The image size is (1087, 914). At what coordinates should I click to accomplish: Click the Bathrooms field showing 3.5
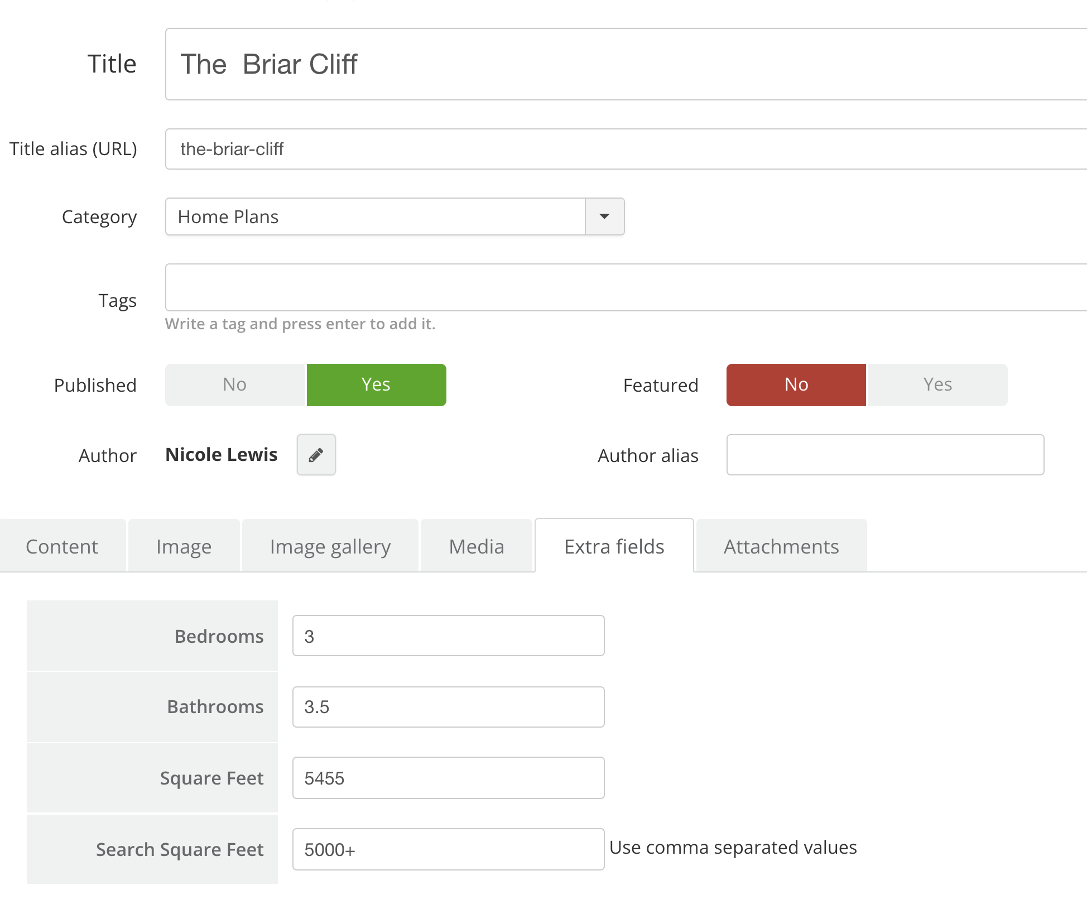(448, 707)
